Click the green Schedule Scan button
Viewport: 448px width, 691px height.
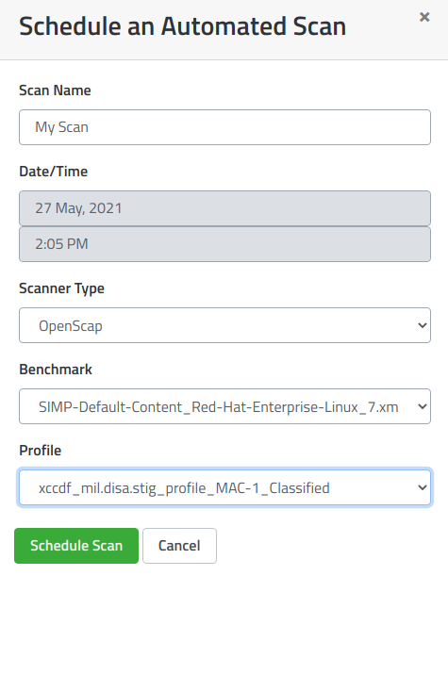[x=76, y=546]
